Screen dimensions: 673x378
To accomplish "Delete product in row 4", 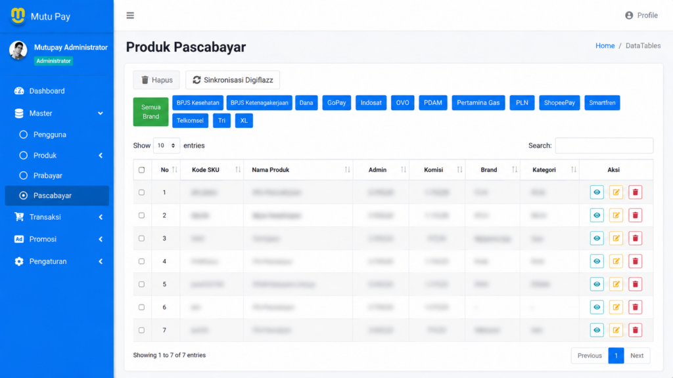I will pyautogui.click(x=636, y=261).
